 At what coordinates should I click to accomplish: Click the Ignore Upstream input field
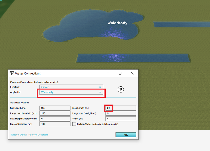click(55, 124)
